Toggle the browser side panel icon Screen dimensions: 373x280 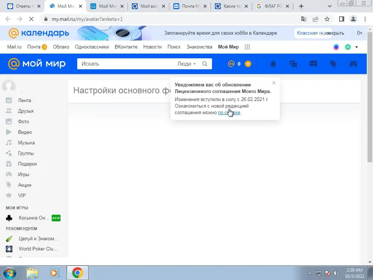[x=342, y=19]
